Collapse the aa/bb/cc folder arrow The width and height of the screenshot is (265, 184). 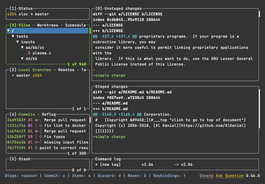(22, 47)
